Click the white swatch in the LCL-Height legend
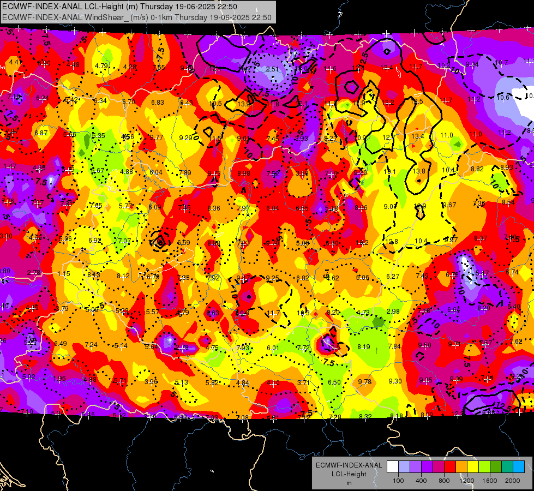Viewport: 534px width, 491px height. pyautogui.click(x=393, y=467)
